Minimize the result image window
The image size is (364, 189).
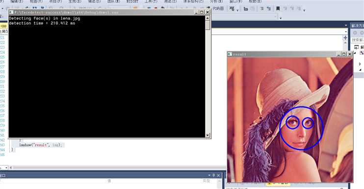tap(338, 54)
